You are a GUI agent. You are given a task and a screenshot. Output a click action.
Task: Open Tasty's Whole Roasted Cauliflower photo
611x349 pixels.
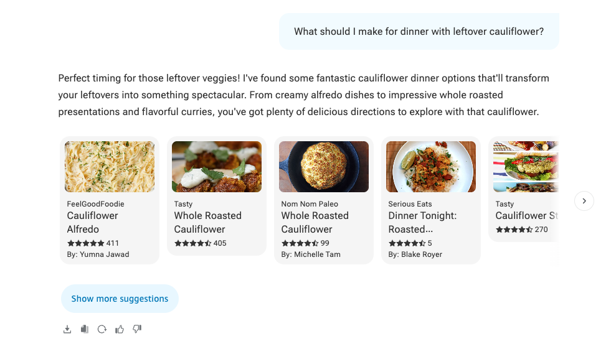pos(217,167)
